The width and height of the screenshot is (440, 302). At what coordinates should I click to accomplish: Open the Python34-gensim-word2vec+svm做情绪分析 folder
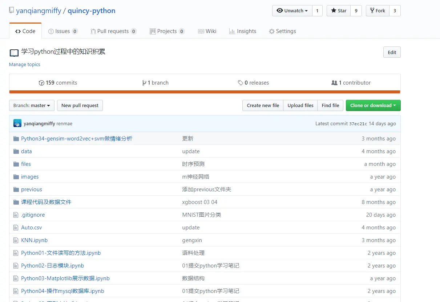(77, 139)
